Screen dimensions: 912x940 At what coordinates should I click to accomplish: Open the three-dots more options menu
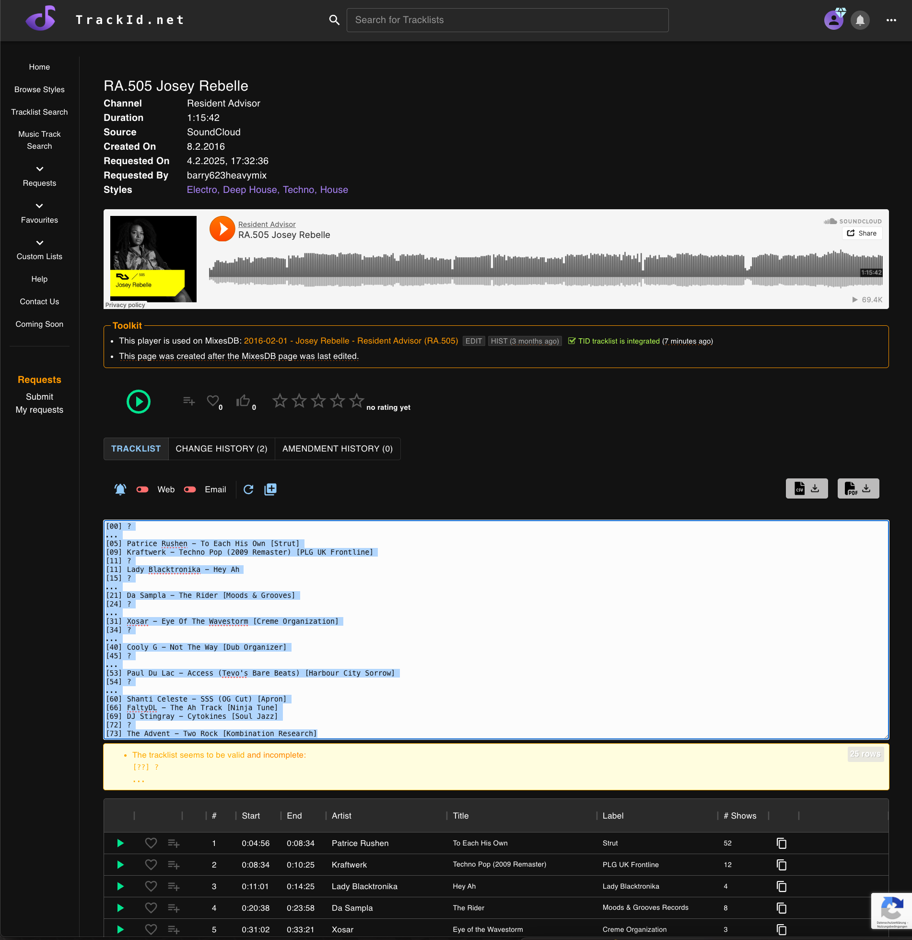point(891,20)
